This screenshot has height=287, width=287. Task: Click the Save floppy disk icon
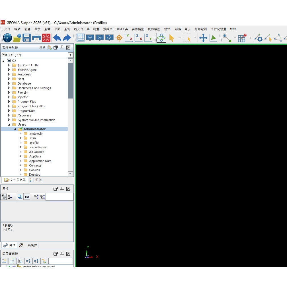tap(26, 38)
